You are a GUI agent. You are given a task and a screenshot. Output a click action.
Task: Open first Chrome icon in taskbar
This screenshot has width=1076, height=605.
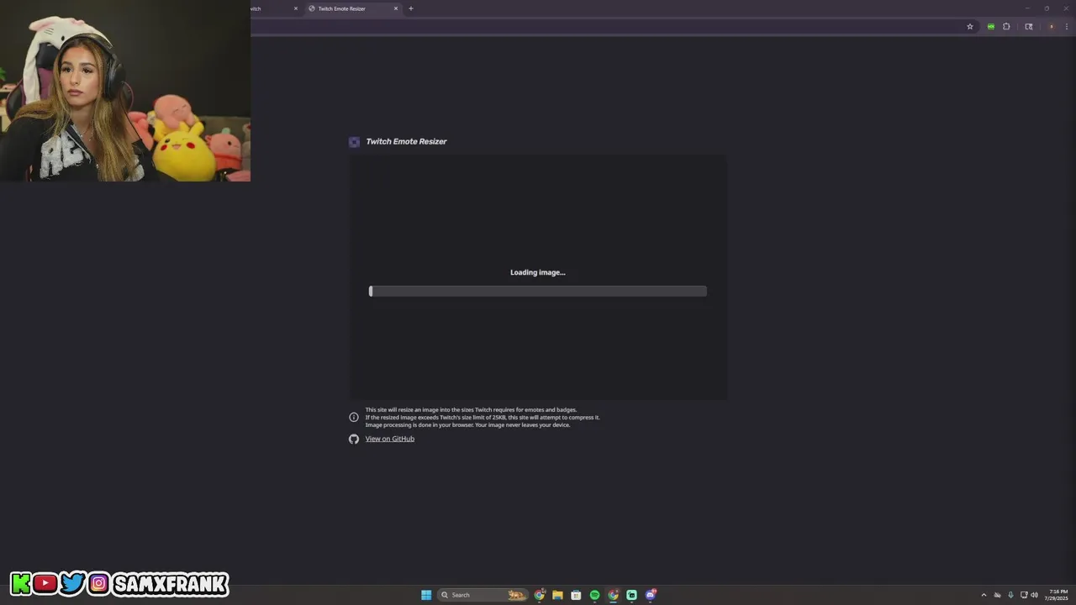(540, 595)
